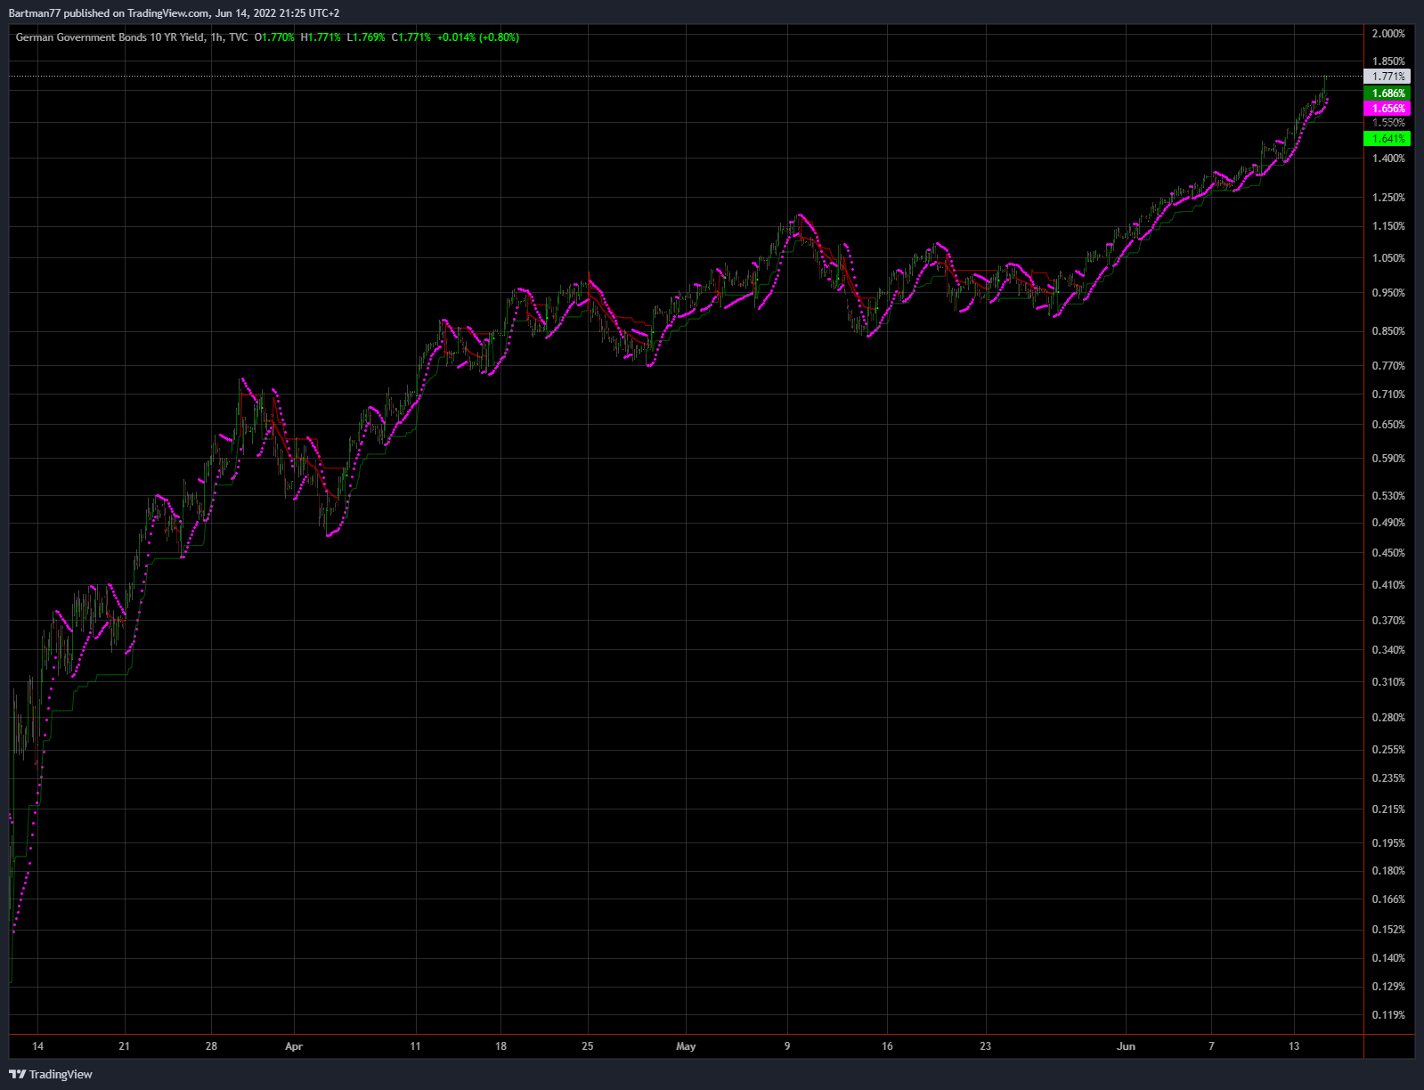The image size is (1424, 1090).
Task: Click the low value L1.769% in legend
Action: coord(366,37)
